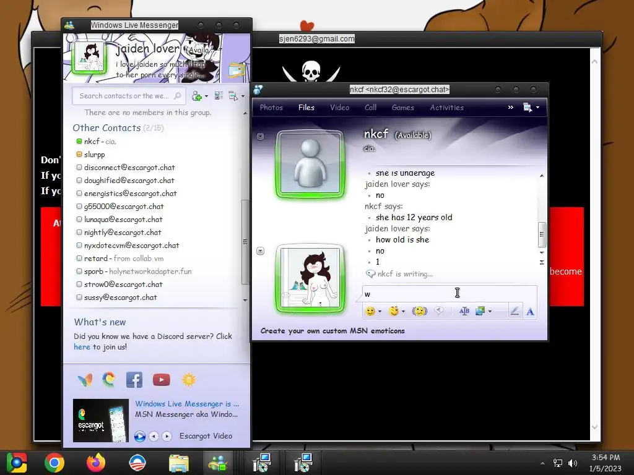
Task: Switch to handwriting pen mode
Action: click(515, 311)
